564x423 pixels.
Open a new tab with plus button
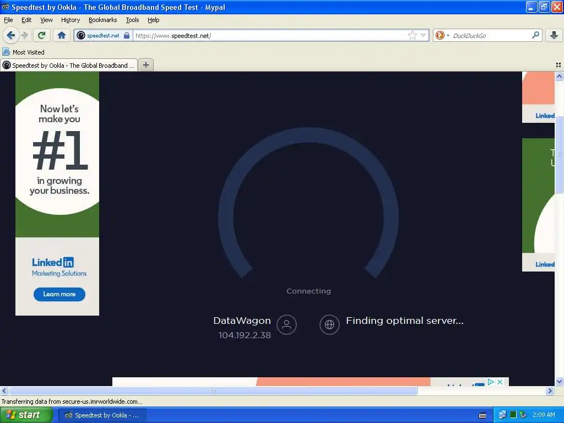pyautogui.click(x=145, y=65)
